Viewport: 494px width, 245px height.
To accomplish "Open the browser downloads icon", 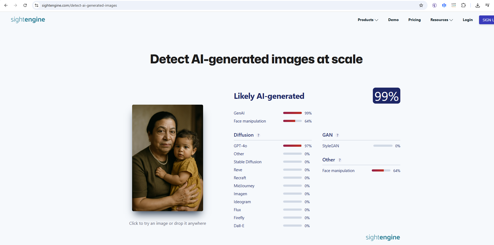I will pyautogui.click(x=478, y=5).
